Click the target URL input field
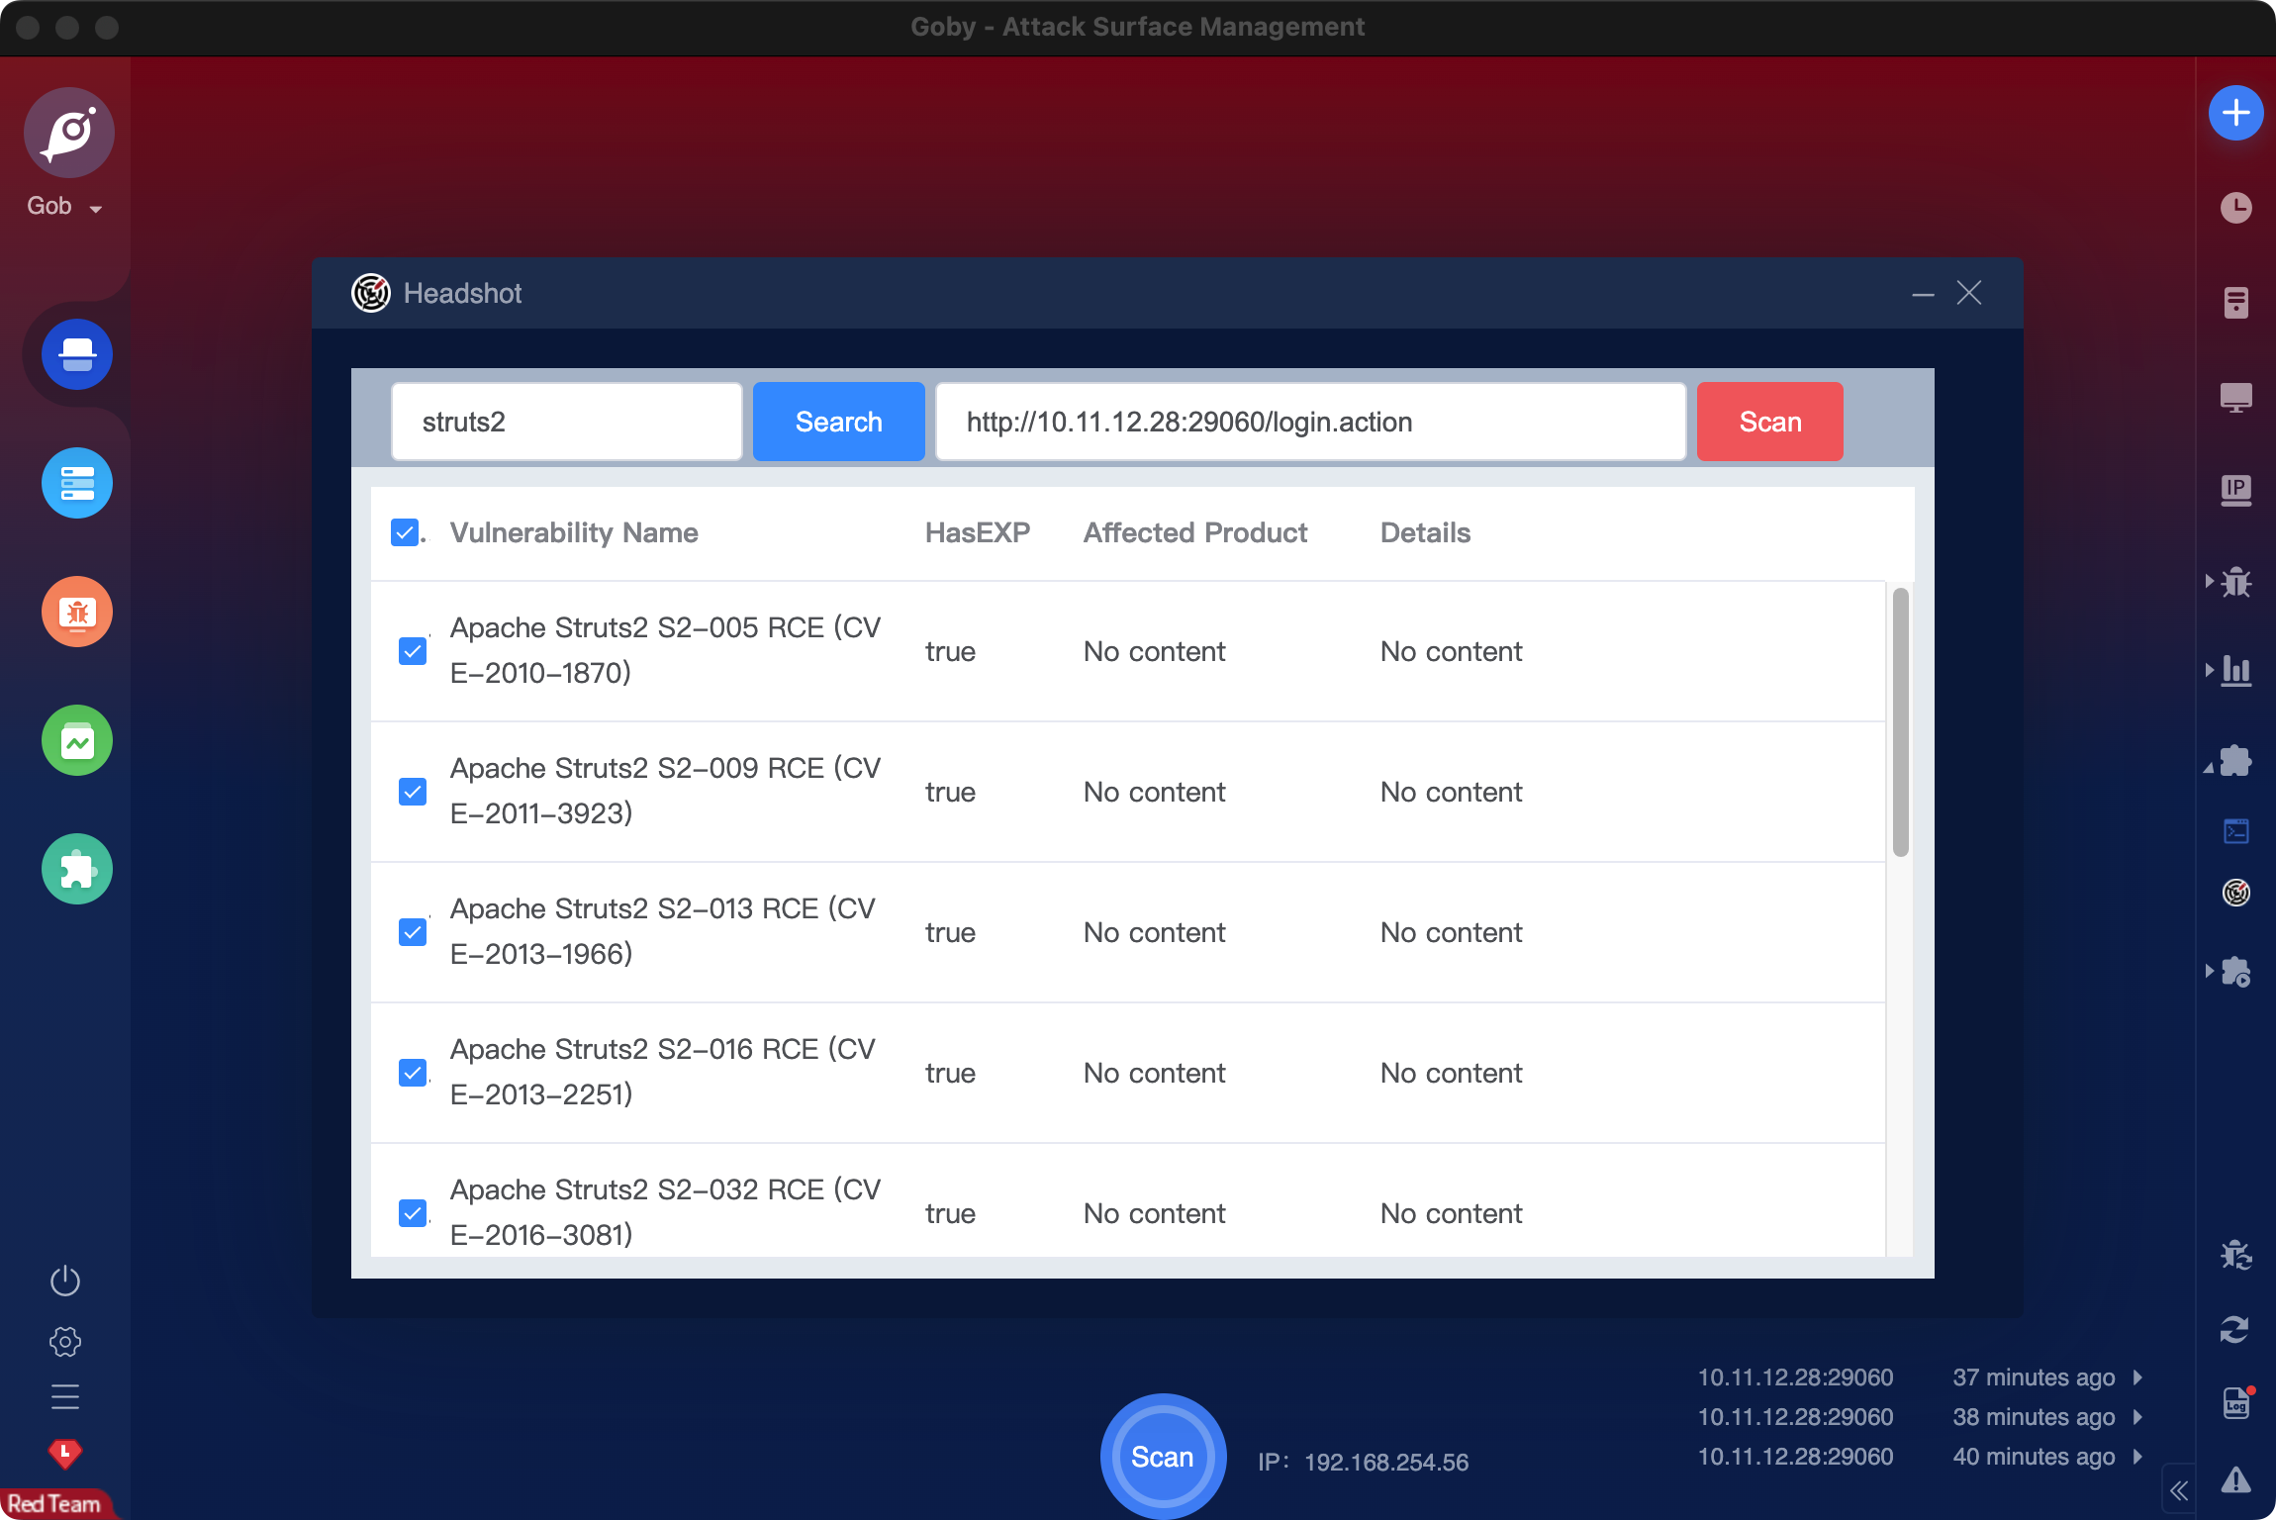The width and height of the screenshot is (2276, 1520). [x=1310, y=422]
